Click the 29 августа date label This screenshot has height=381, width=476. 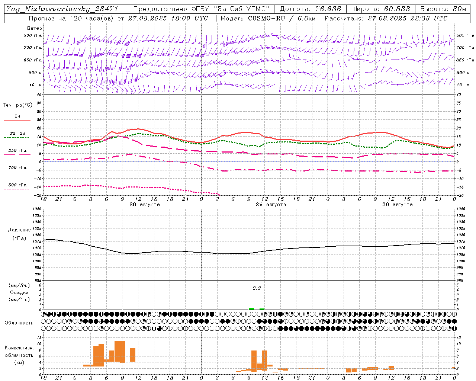click(271, 205)
